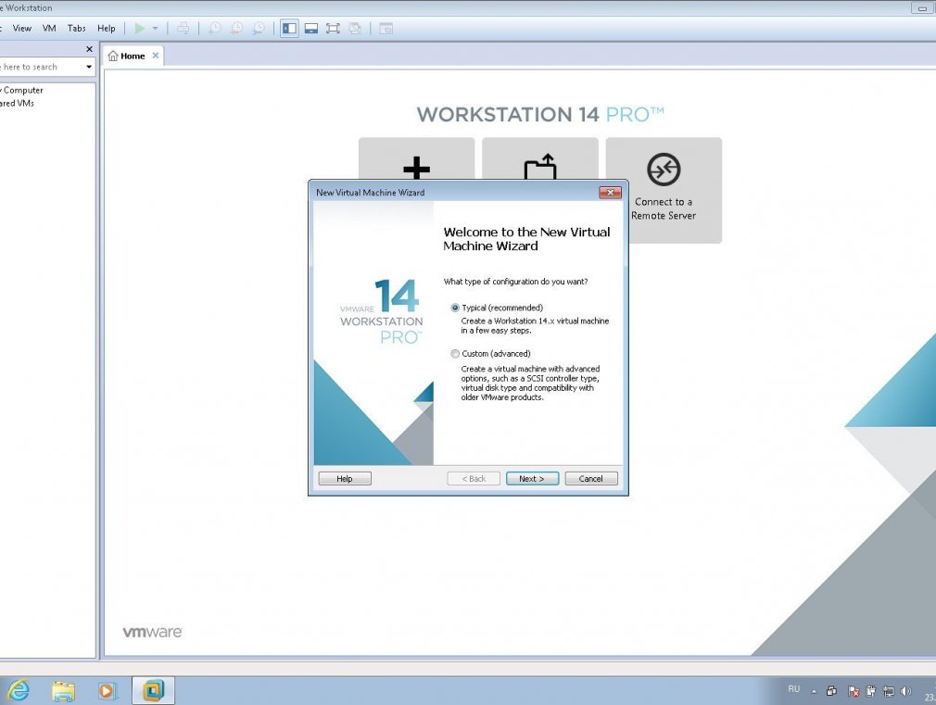Toggle the thumbnail bar view icon
Viewport: 936px width, 705px height.
tap(311, 28)
